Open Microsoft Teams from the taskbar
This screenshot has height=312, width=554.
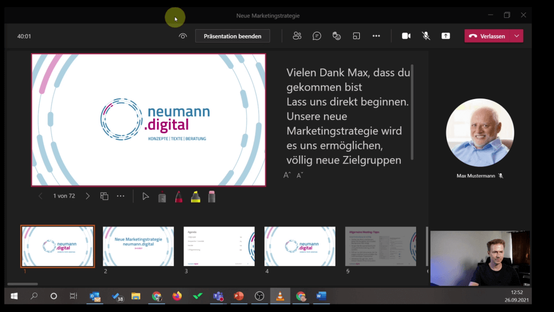[219, 296]
